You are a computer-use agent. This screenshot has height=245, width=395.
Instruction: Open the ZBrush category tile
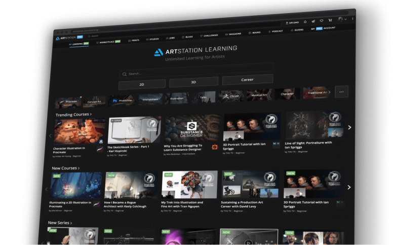[232, 94]
